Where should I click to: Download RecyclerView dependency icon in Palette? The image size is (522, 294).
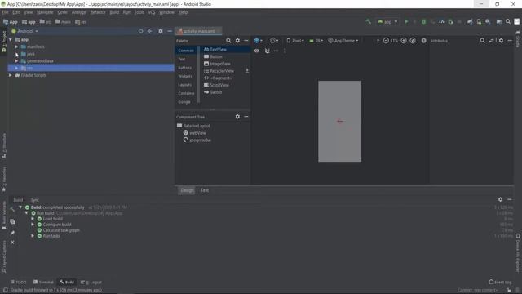(247, 71)
